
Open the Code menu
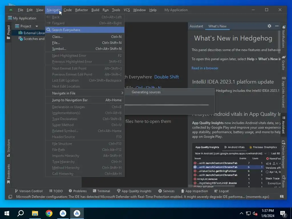tap(68, 10)
